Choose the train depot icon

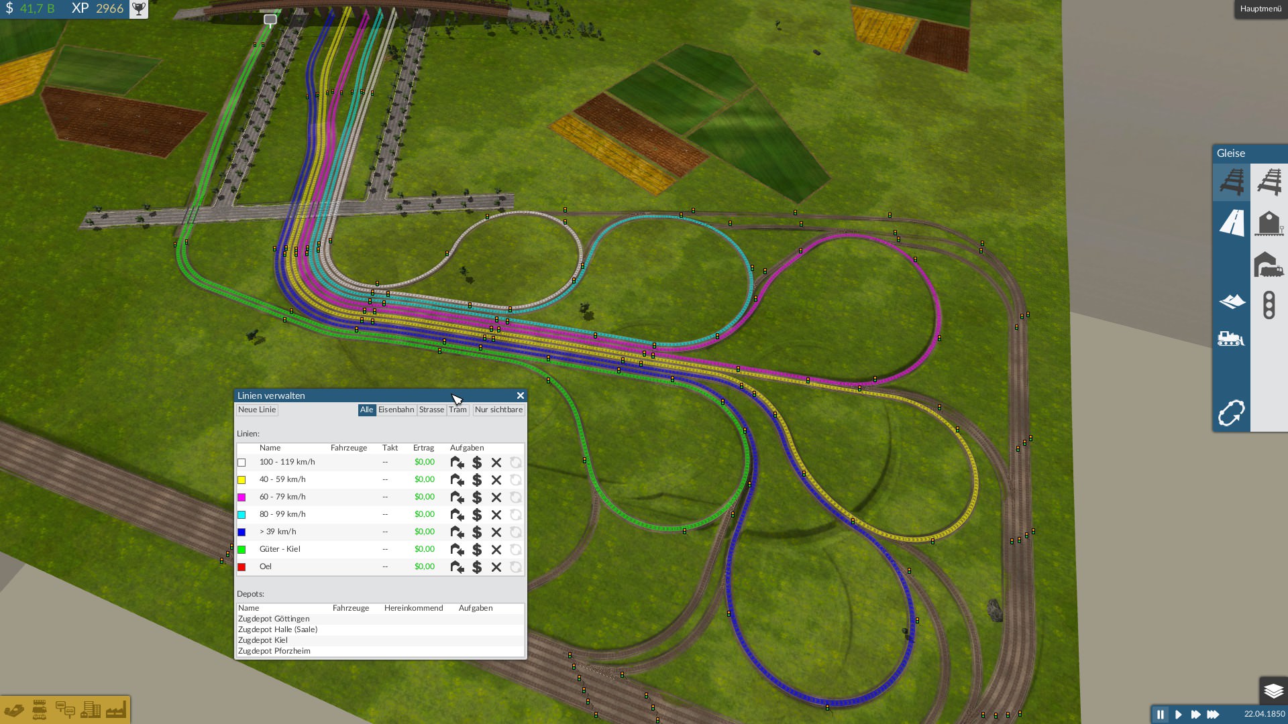point(1269,264)
